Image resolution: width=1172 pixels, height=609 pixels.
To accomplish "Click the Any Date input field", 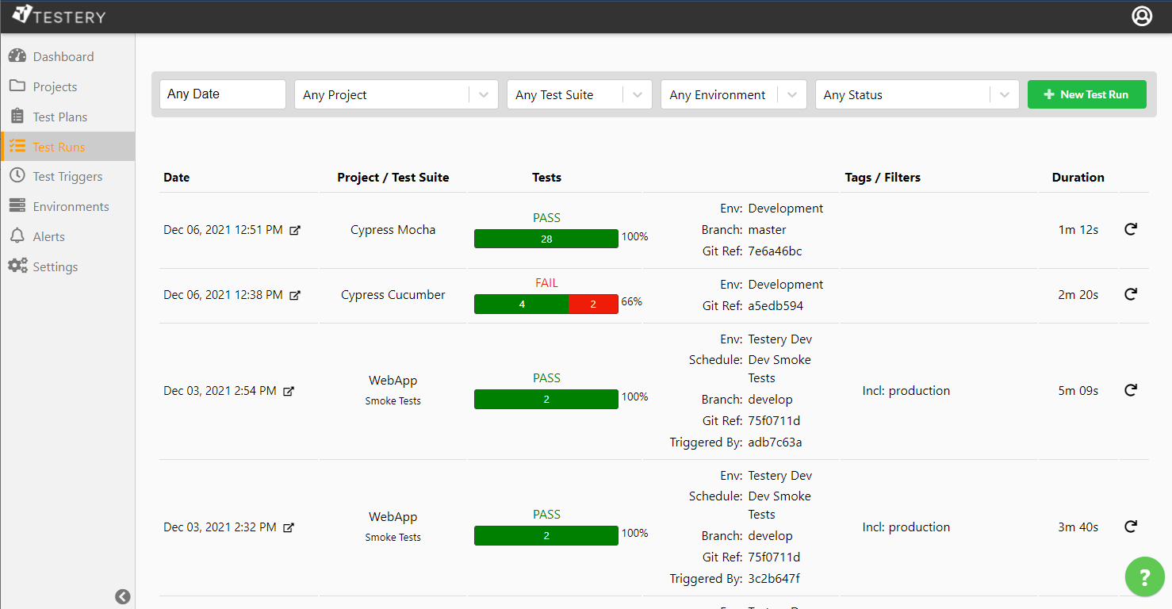I will [222, 94].
